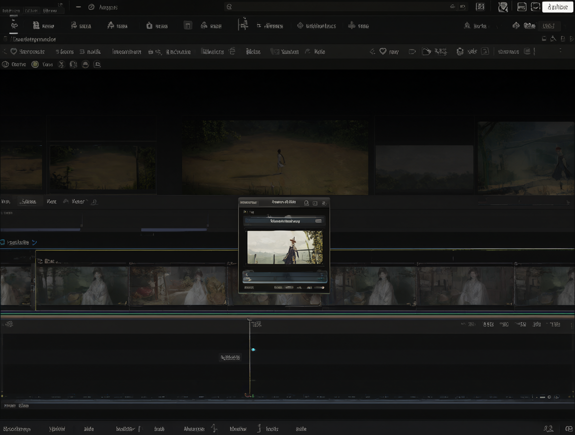Click the square window icon in the popup header
575x435 pixels.
[x=315, y=202]
